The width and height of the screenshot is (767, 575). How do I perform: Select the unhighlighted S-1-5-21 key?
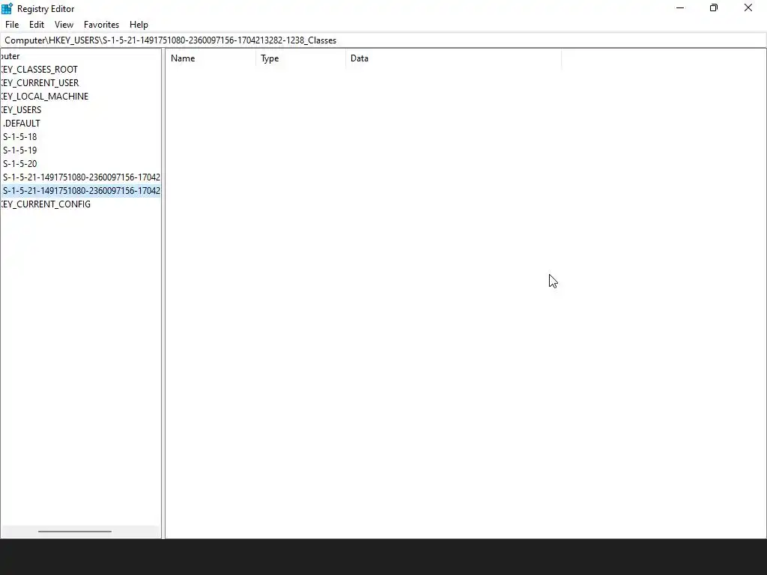tap(81, 177)
